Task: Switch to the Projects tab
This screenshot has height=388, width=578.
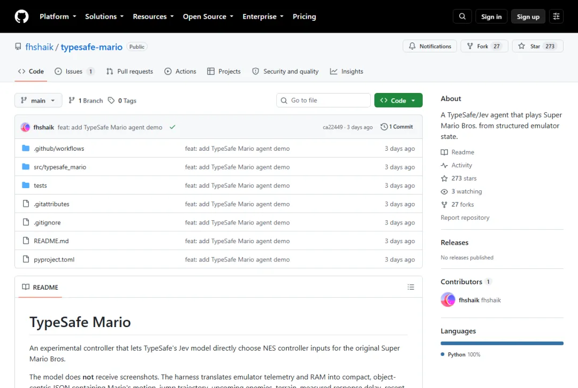Action: pyautogui.click(x=224, y=72)
